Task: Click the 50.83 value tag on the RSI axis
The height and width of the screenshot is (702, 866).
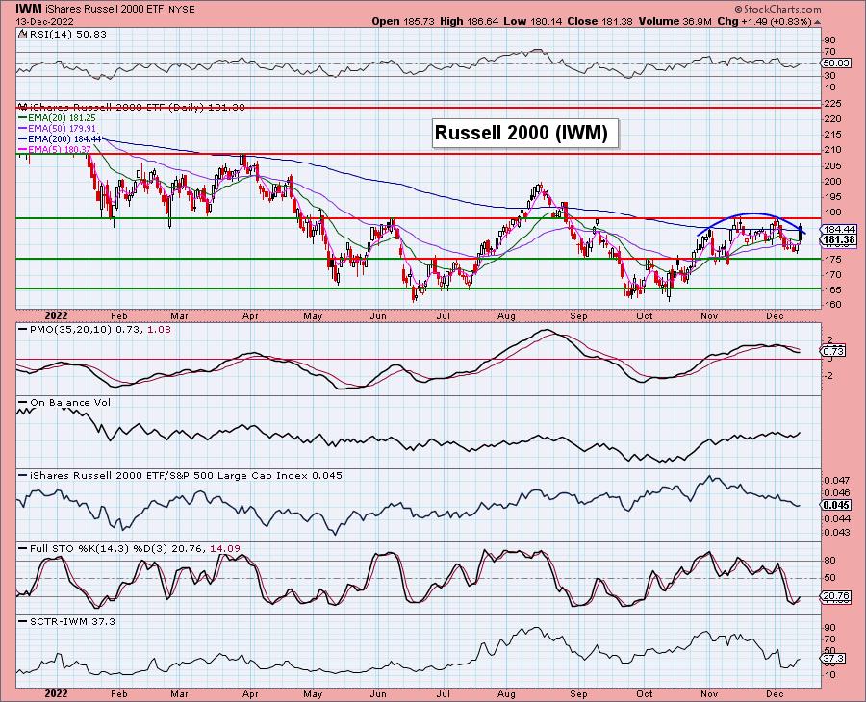Action: [836, 63]
